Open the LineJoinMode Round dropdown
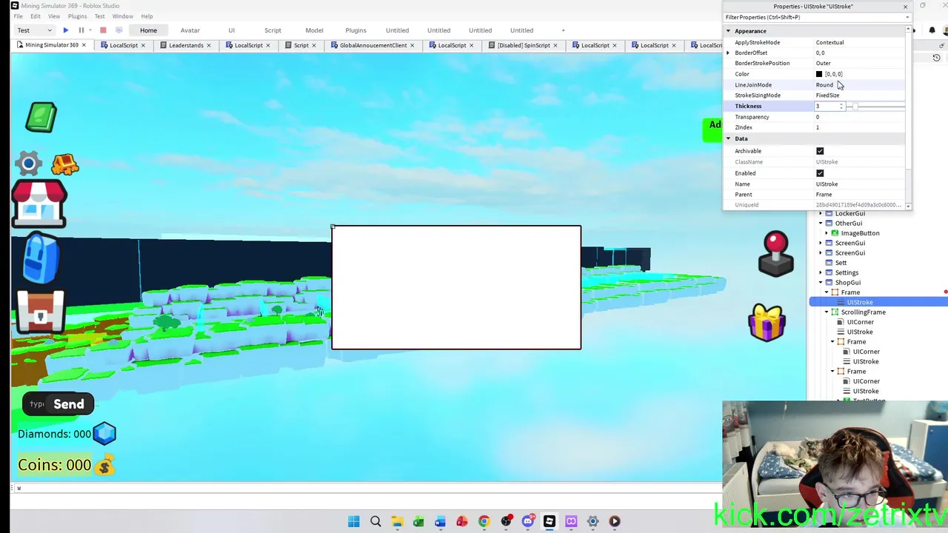 tap(859, 84)
